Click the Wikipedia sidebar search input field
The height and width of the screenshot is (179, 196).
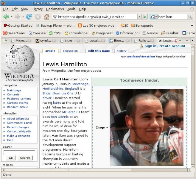click(x=19, y=152)
